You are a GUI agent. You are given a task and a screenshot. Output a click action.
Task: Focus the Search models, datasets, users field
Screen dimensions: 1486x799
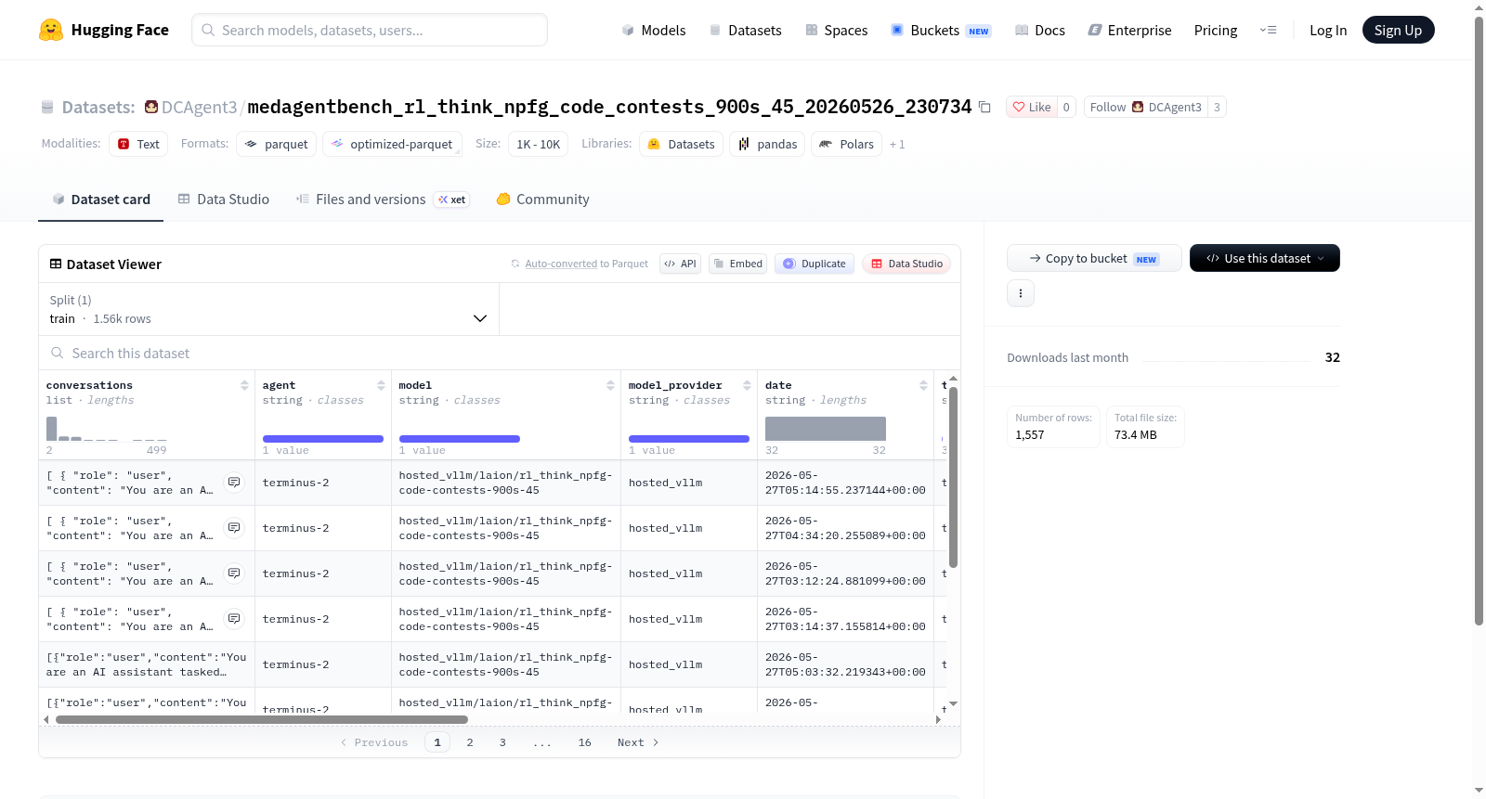point(370,30)
